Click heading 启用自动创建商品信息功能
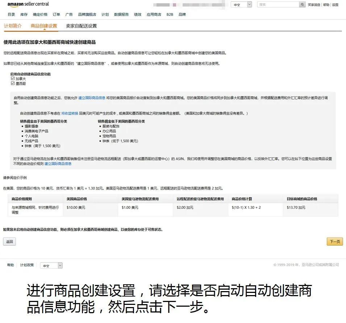The image size is (346, 323). click(x=30, y=74)
